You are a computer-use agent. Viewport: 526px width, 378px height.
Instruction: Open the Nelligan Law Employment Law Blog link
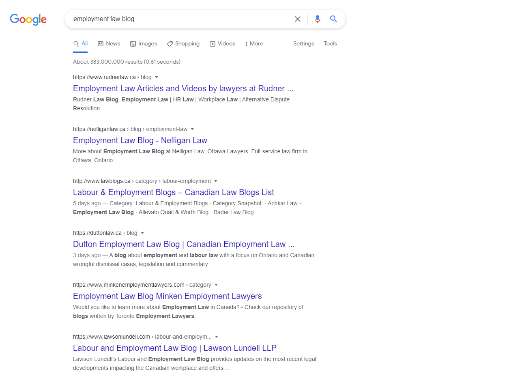140,140
